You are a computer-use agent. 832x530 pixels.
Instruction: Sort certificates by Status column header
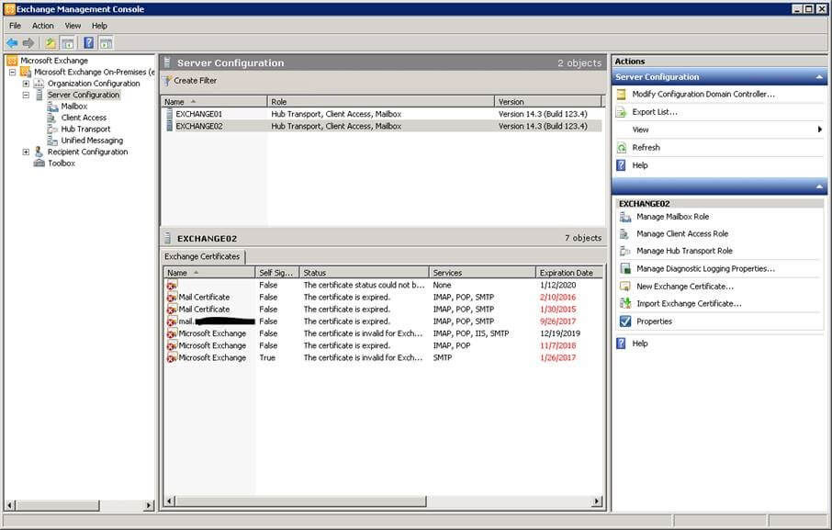click(364, 273)
